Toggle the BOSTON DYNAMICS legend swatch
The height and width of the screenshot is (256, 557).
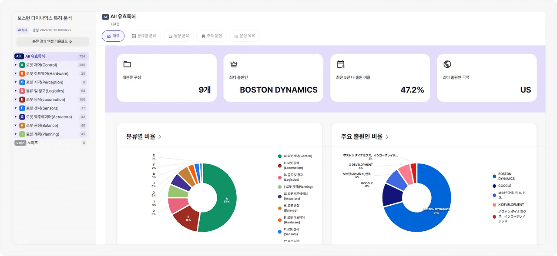coord(494,176)
